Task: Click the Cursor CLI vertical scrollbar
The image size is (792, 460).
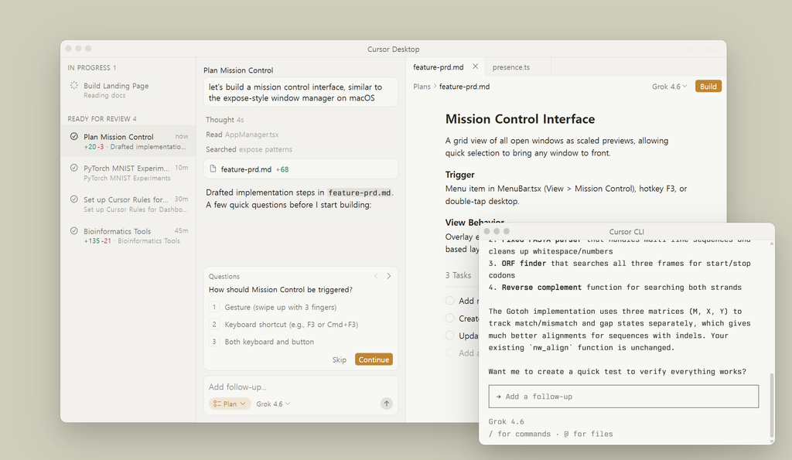Action: (x=771, y=405)
